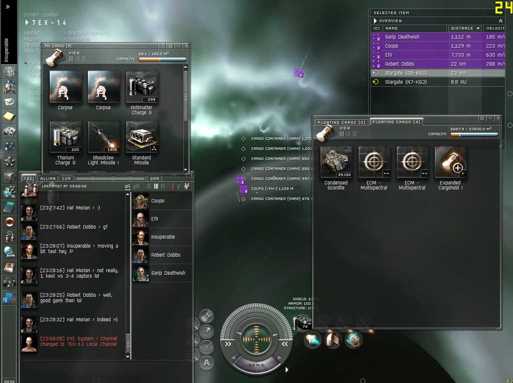
Task: Click Coupo [-PH-] bracket in space
Action: pyautogui.click(x=243, y=189)
